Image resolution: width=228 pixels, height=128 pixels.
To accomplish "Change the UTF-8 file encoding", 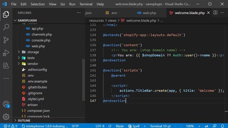I will click(x=100, y=126).
